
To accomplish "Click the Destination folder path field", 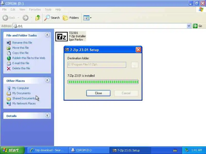I will coord(97,65).
